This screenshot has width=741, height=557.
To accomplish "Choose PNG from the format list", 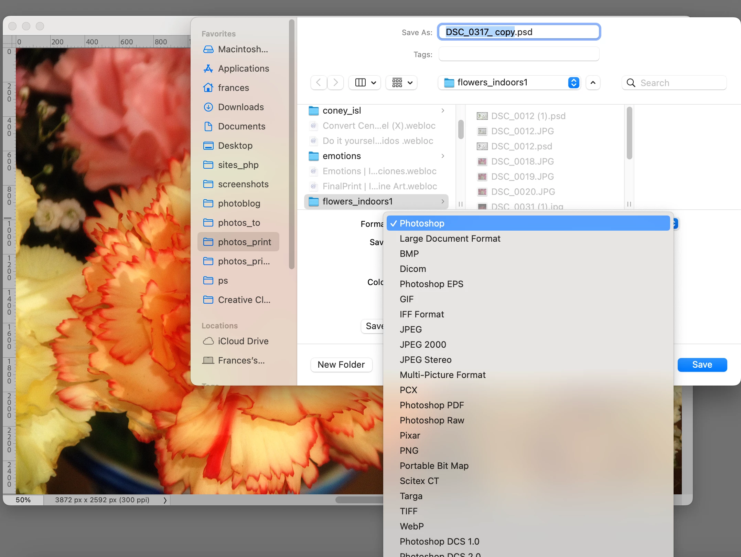I will (409, 451).
